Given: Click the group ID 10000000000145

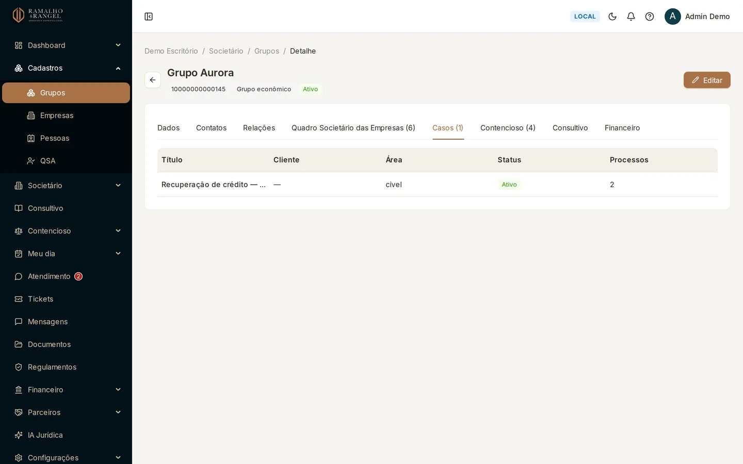Looking at the screenshot, I should [198, 89].
